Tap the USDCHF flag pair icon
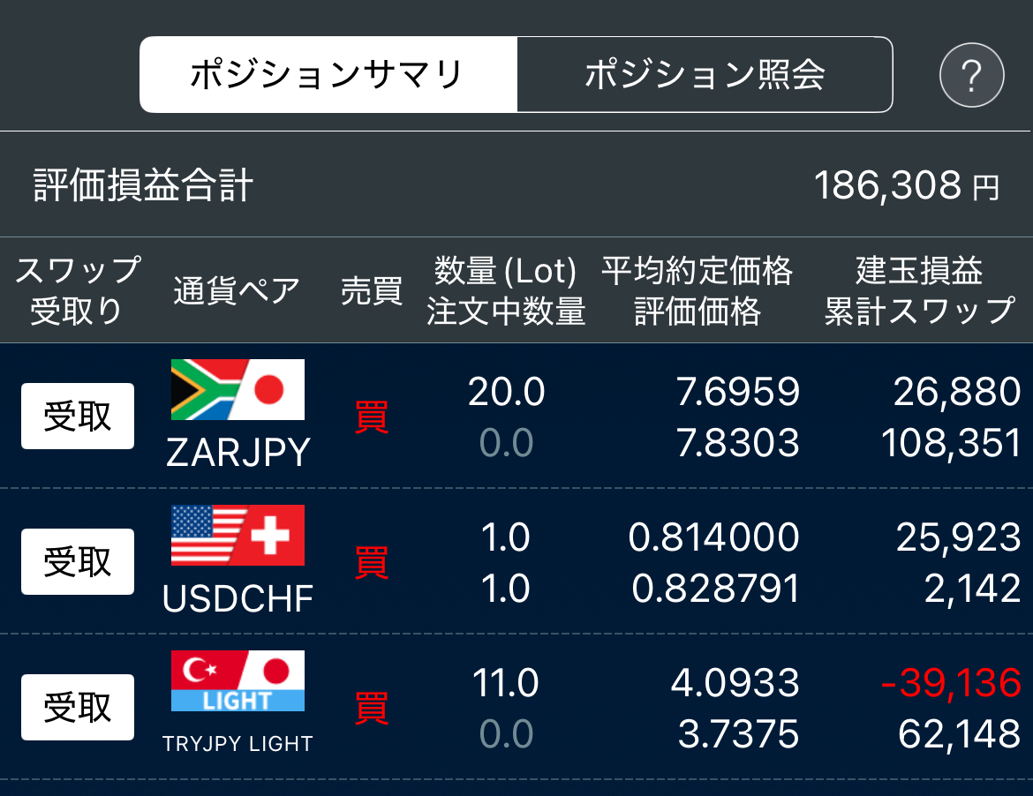Viewport: 1033px width, 796px height. [238, 536]
